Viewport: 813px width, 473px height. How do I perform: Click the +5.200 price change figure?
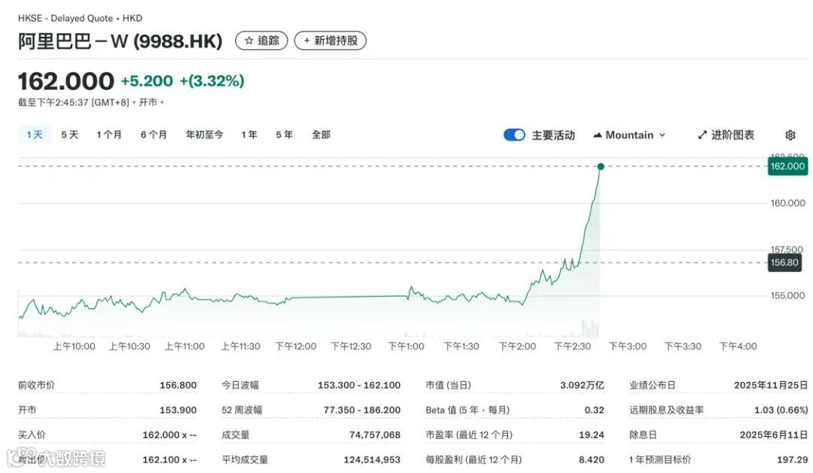[x=147, y=81]
